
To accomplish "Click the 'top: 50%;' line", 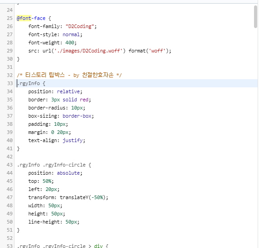I will (41, 181).
